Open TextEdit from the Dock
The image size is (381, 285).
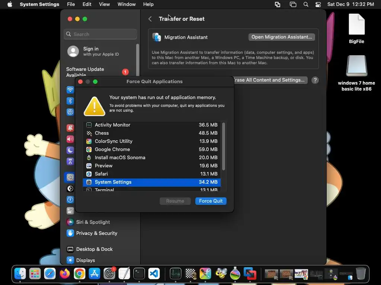pyautogui.click(x=124, y=274)
